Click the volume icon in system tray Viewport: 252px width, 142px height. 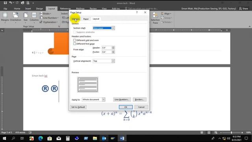pyautogui.click(x=228, y=138)
